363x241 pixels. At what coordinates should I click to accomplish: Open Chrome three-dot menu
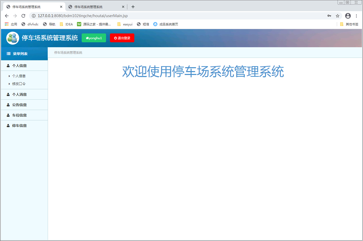tap(357, 16)
